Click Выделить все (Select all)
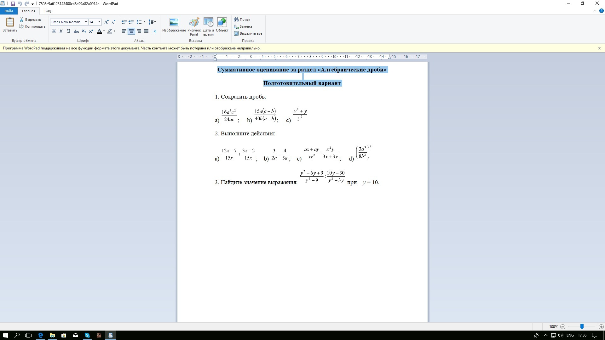 click(248, 33)
